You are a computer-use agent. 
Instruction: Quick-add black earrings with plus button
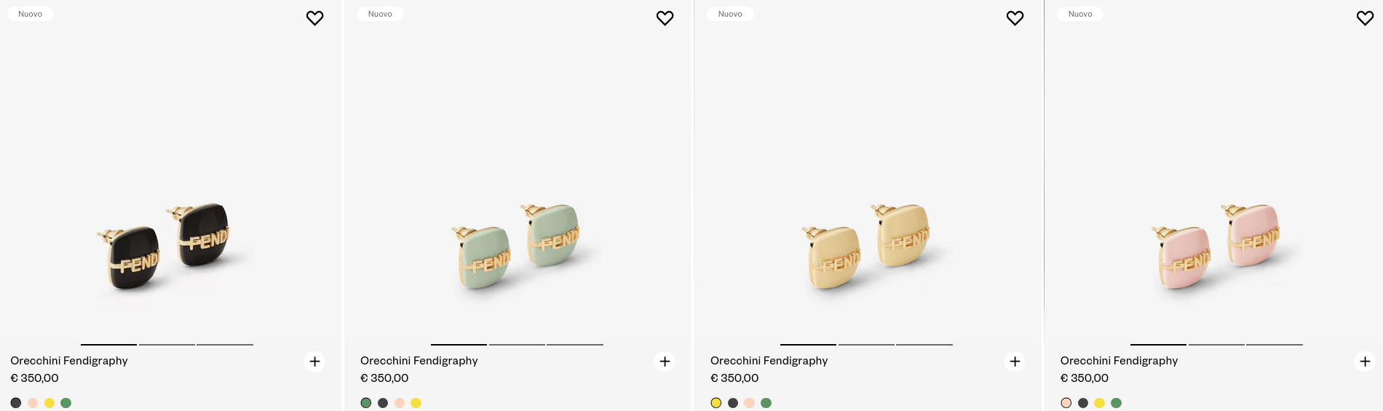pyautogui.click(x=314, y=362)
